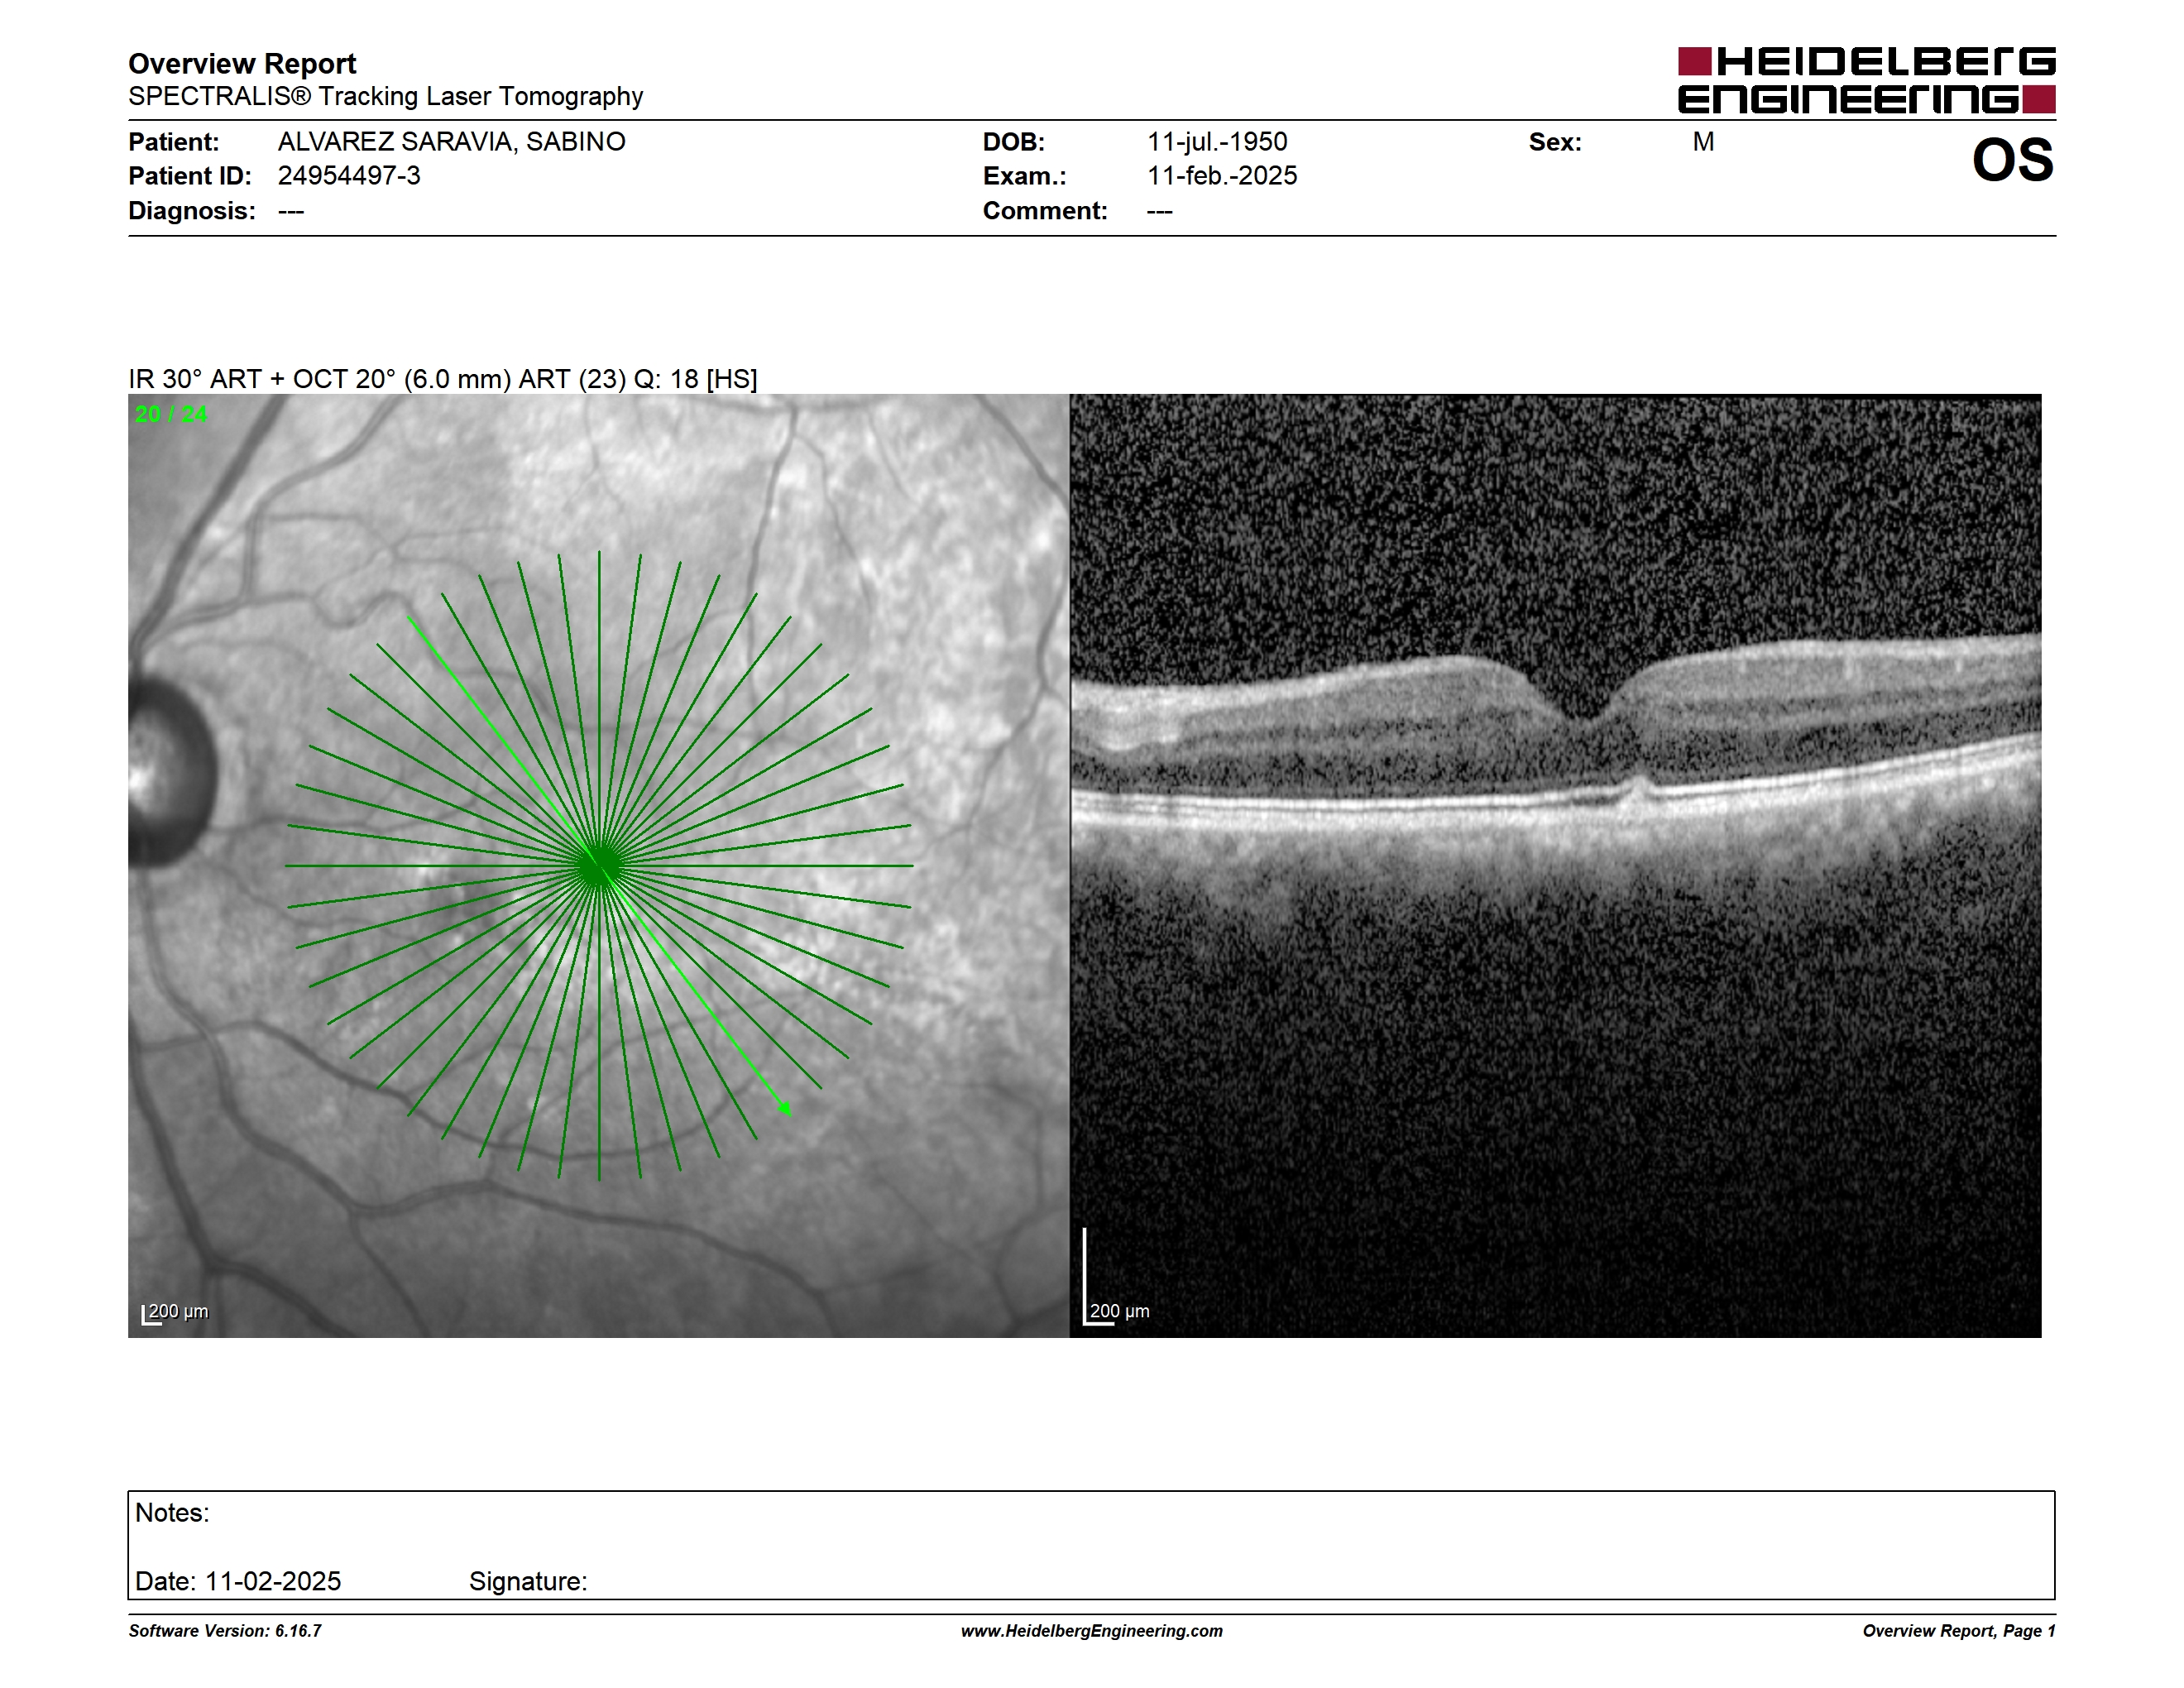The image size is (2184, 1688).
Task: Click the 'Overview Report' title
Action: [x=242, y=64]
